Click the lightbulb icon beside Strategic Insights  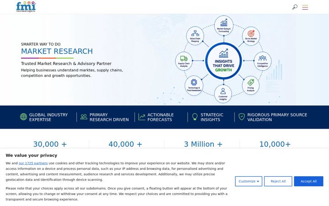(x=195, y=117)
